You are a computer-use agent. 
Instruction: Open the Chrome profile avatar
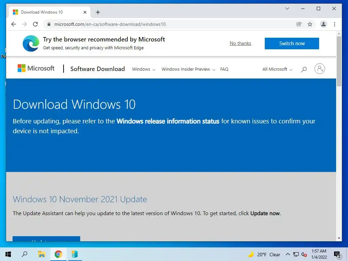(x=324, y=24)
